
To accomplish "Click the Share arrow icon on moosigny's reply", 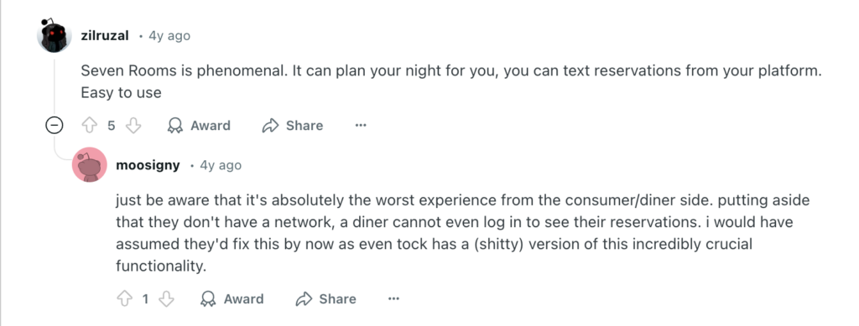I will 304,298.
